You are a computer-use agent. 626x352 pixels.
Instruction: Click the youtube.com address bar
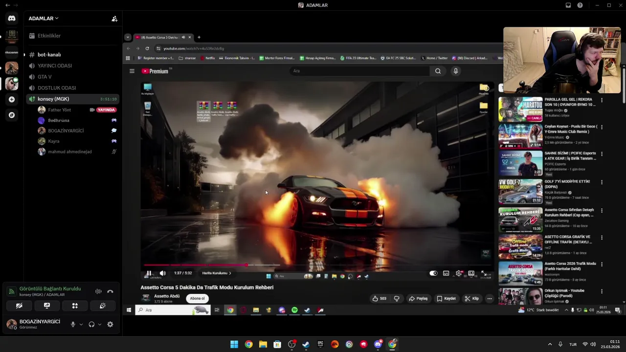click(328, 48)
